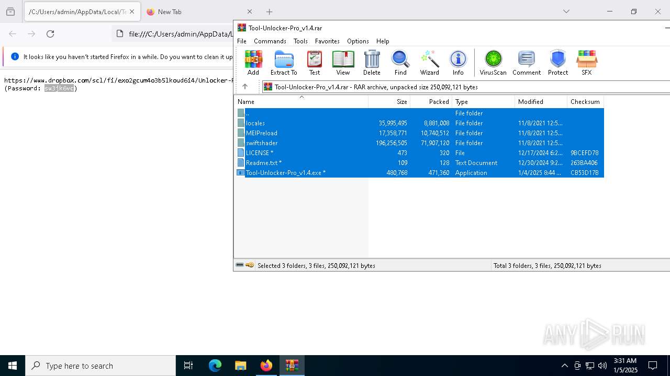Select the Tool-Unlocker-Pro_v1.4.exe file
This screenshot has width=670, height=376.
[419, 173]
